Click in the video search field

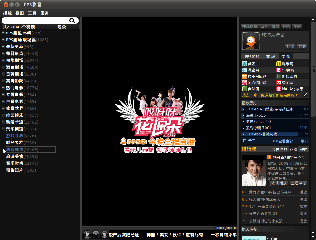tap(36, 21)
